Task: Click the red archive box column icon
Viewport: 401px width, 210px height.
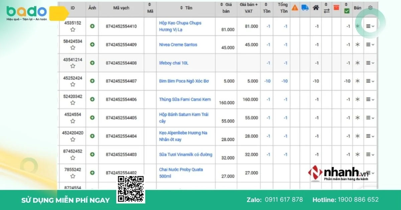Action: click(337, 7)
